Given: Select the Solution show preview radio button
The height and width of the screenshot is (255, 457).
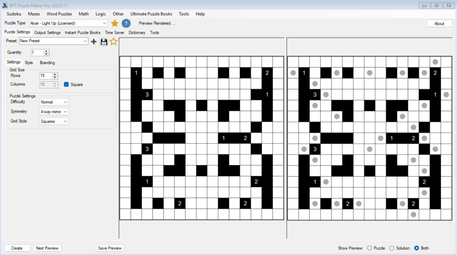Looking at the screenshot, I should [x=392, y=248].
